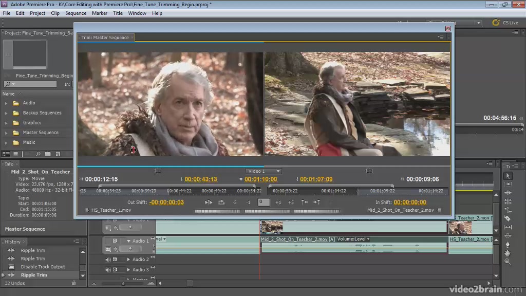Image resolution: width=526 pixels, height=296 pixels.
Task: Select the Slide tool
Action: point(508,235)
